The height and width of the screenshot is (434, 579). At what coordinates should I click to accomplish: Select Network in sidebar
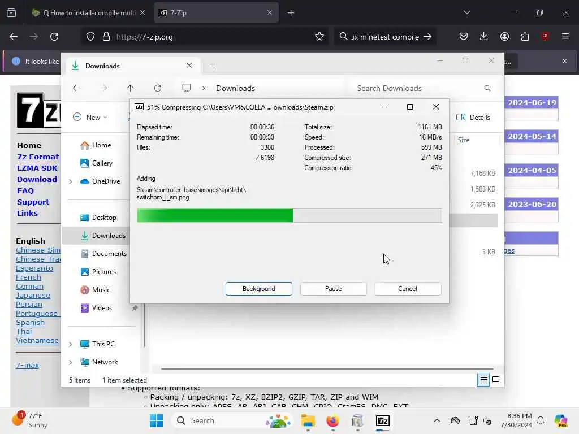(x=98, y=362)
